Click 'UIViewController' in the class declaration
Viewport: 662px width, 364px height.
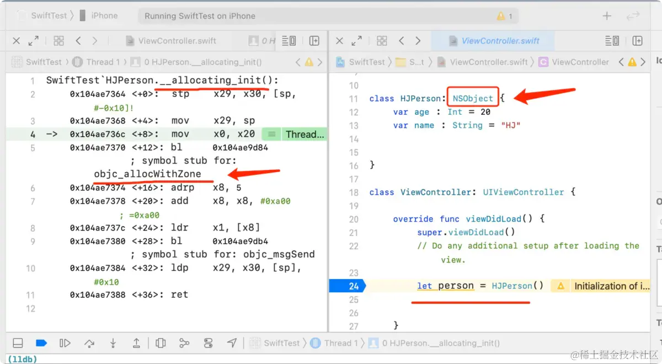click(x=524, y=192)
